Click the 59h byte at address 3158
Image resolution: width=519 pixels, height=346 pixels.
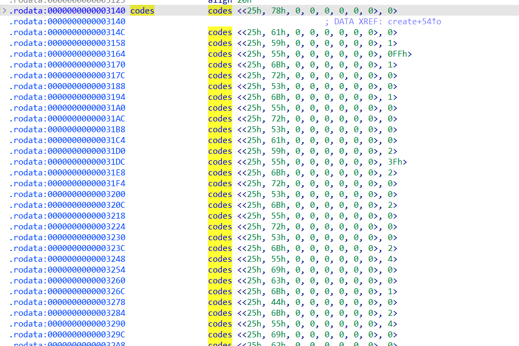click(x=278, y=43)
